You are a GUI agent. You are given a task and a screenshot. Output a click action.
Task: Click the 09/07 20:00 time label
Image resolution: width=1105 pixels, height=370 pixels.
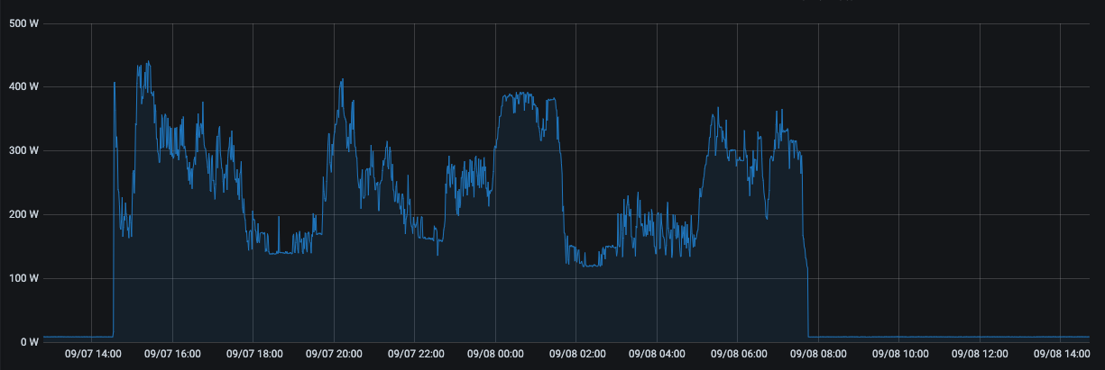pyautogui.click(x=334, y=354)
